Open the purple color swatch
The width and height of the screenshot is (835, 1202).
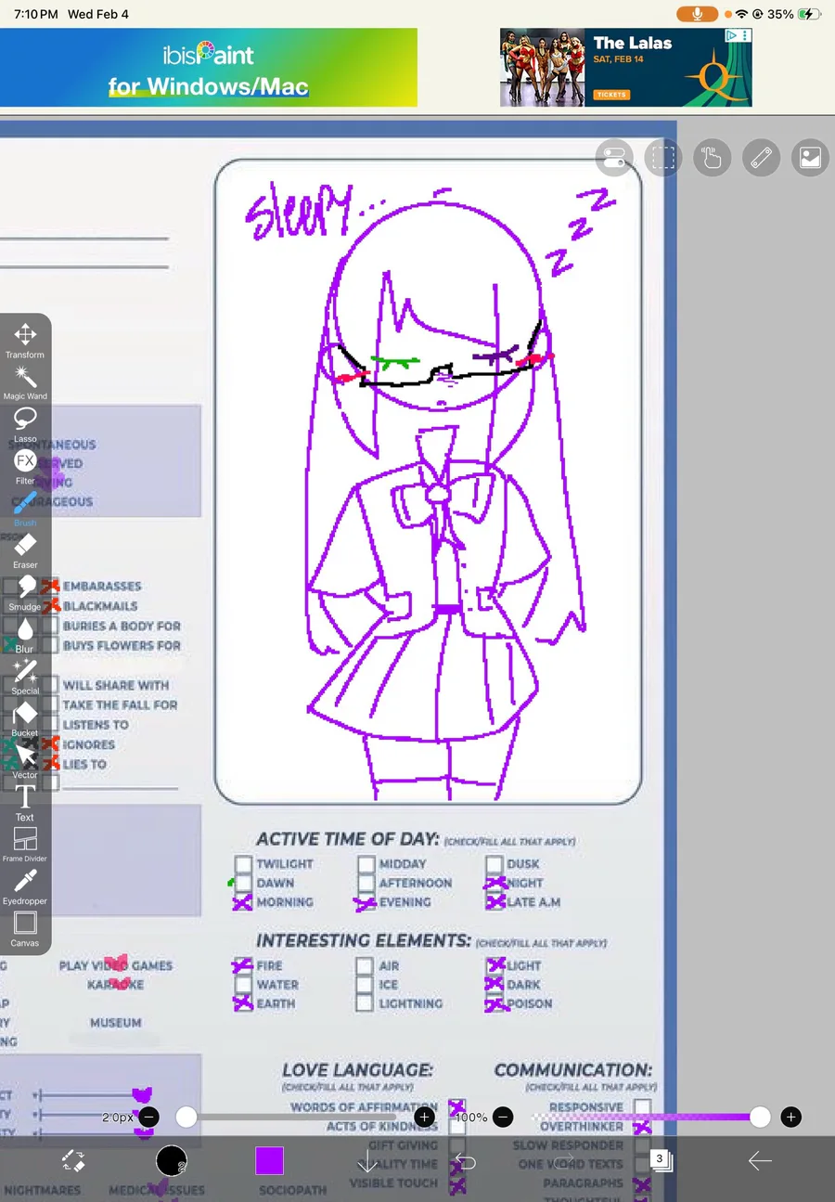(x=269, y=1160)
